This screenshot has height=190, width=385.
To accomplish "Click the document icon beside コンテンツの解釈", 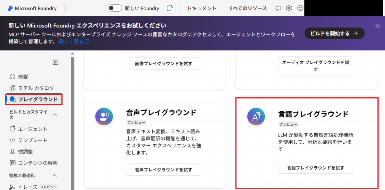I will click(x=13, y=163).
